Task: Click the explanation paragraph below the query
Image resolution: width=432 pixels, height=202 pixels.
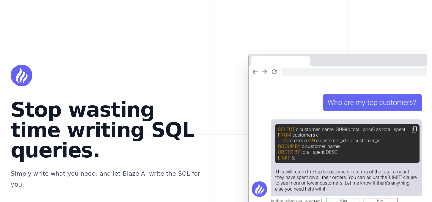Action: (x=346, y=180)
